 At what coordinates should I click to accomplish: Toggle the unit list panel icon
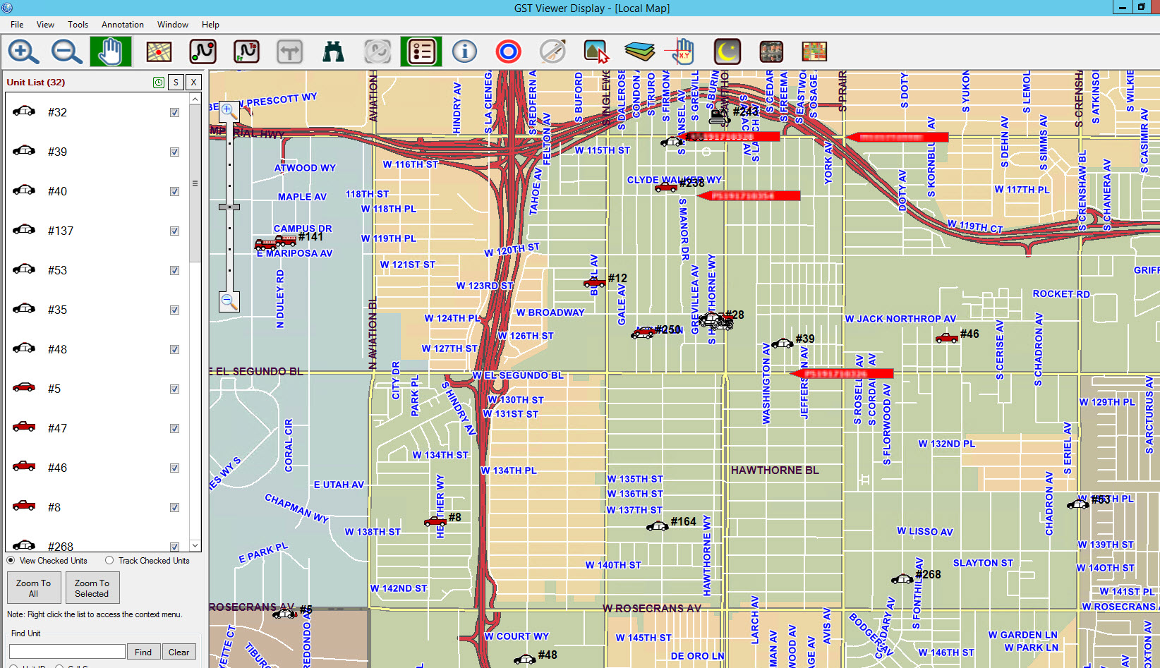click(x=421, y=51)
